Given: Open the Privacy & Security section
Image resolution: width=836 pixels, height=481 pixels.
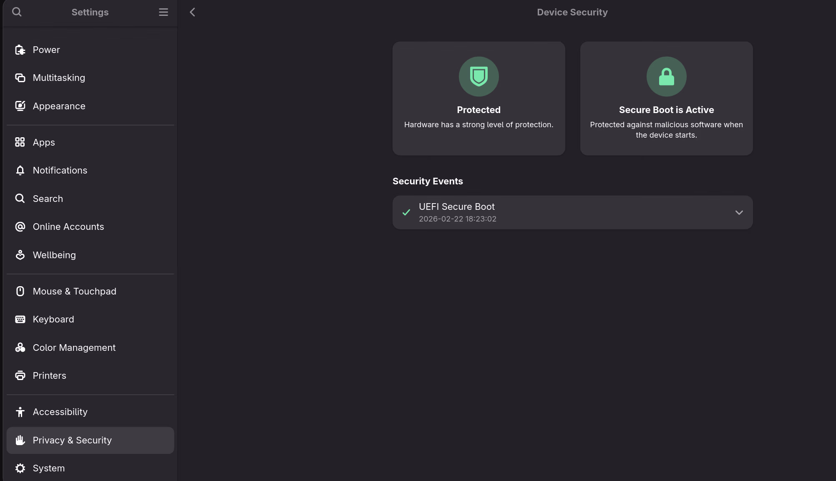Looking at the screenshot, I should pyautogui.click(x=72, y=440).
